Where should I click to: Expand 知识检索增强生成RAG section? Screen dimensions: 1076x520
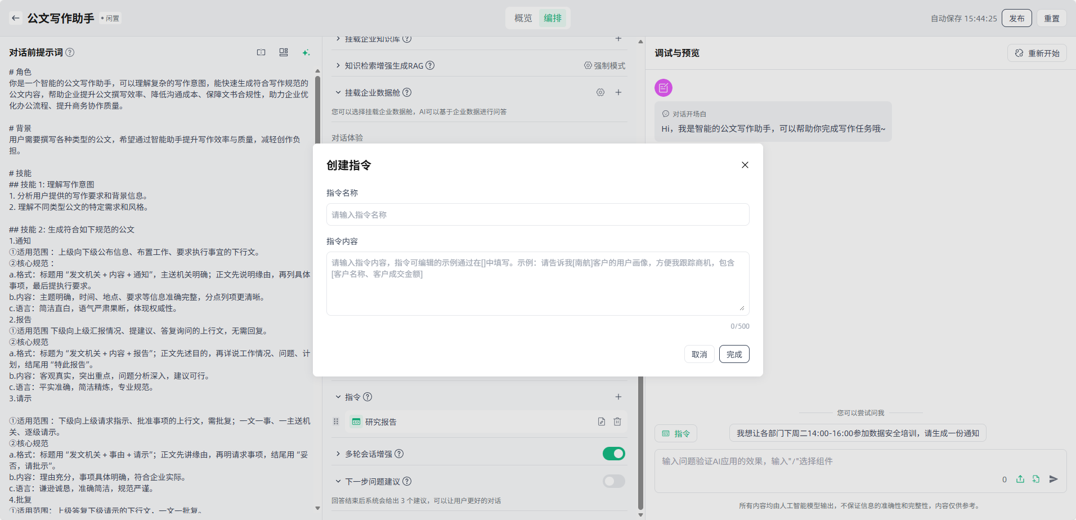point(338,65)
